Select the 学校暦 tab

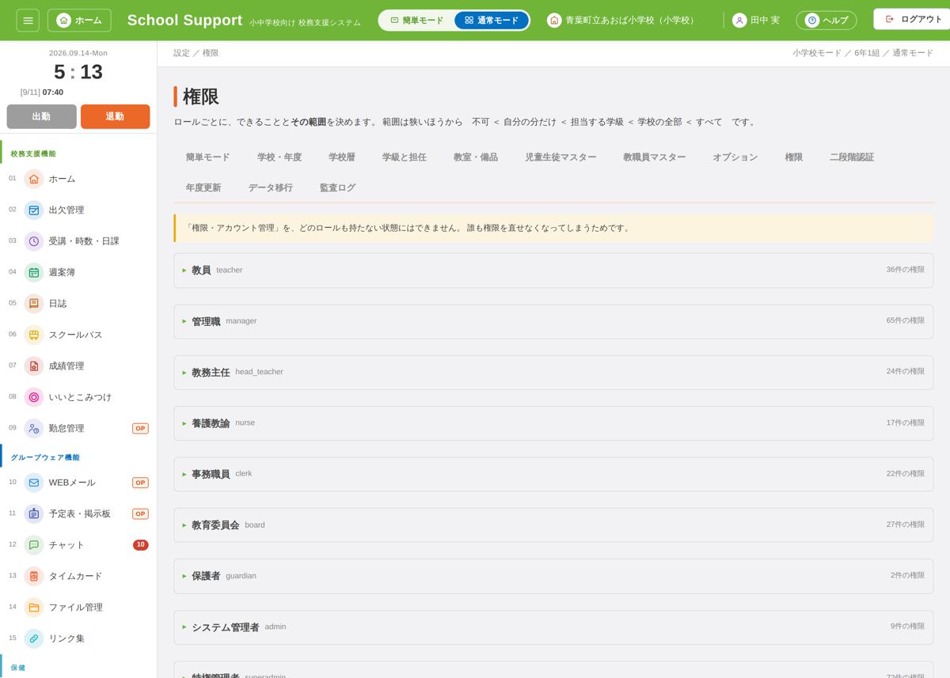[342, 157]
